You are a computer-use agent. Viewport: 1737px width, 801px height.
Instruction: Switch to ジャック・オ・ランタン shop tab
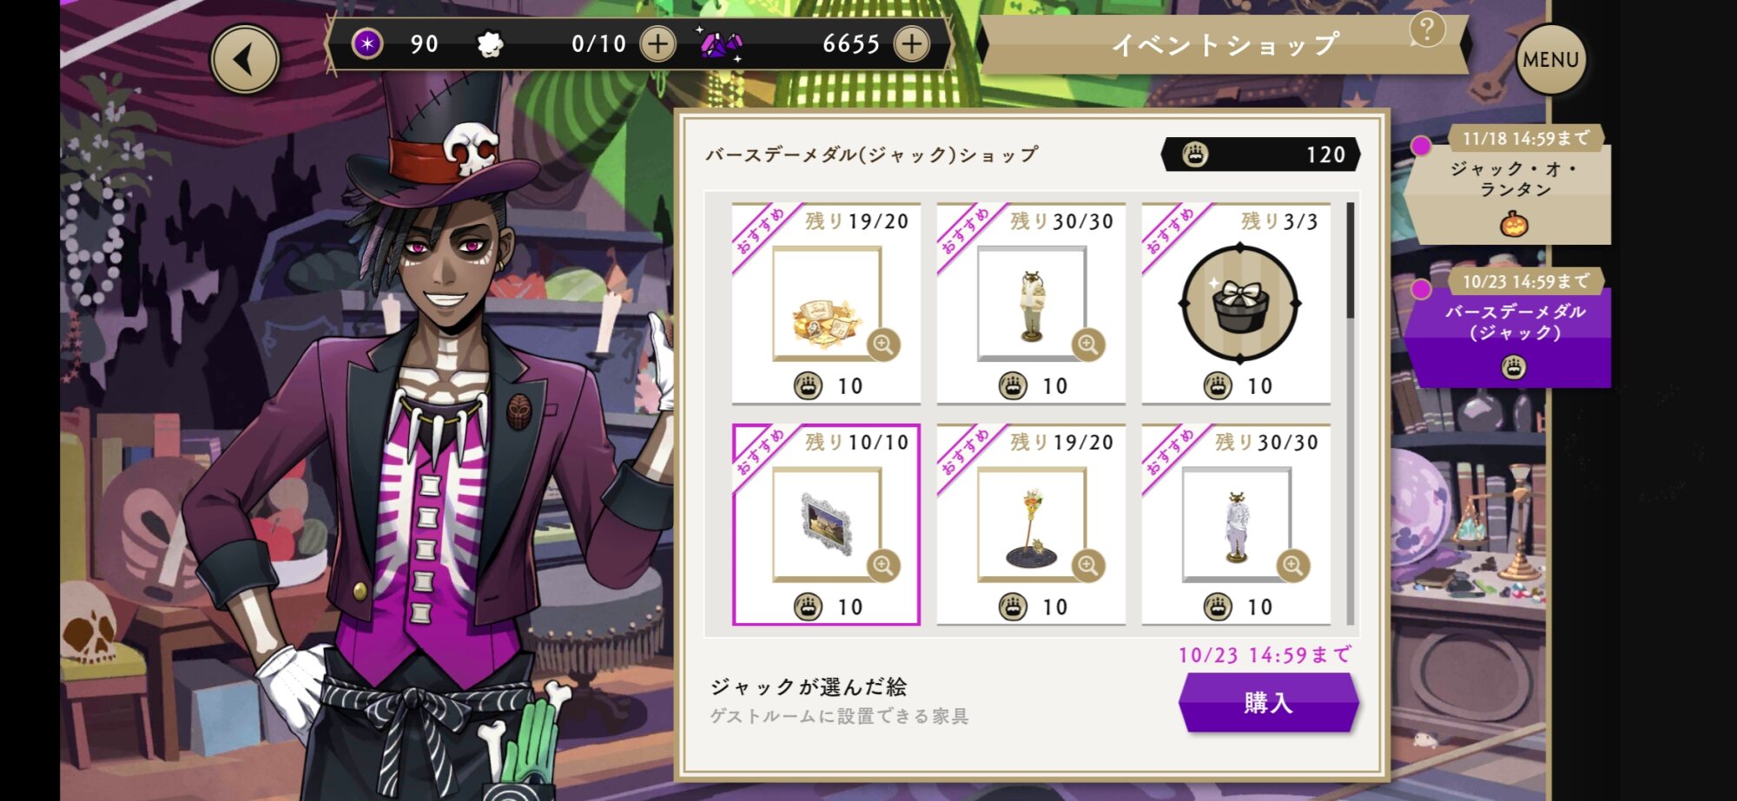tap(1512, 185)
